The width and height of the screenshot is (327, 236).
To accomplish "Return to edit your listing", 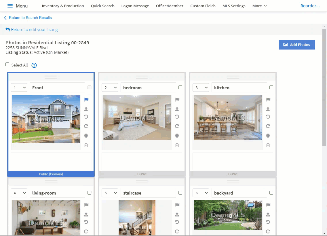I will (x=32, y=30).
